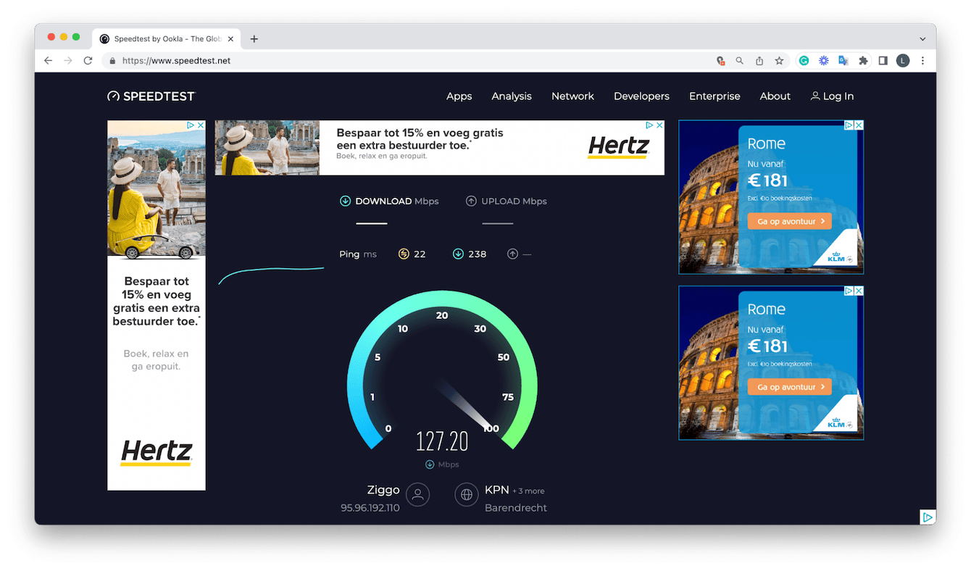
Task: Click the browser address bar
Action: tap(290, 61)
